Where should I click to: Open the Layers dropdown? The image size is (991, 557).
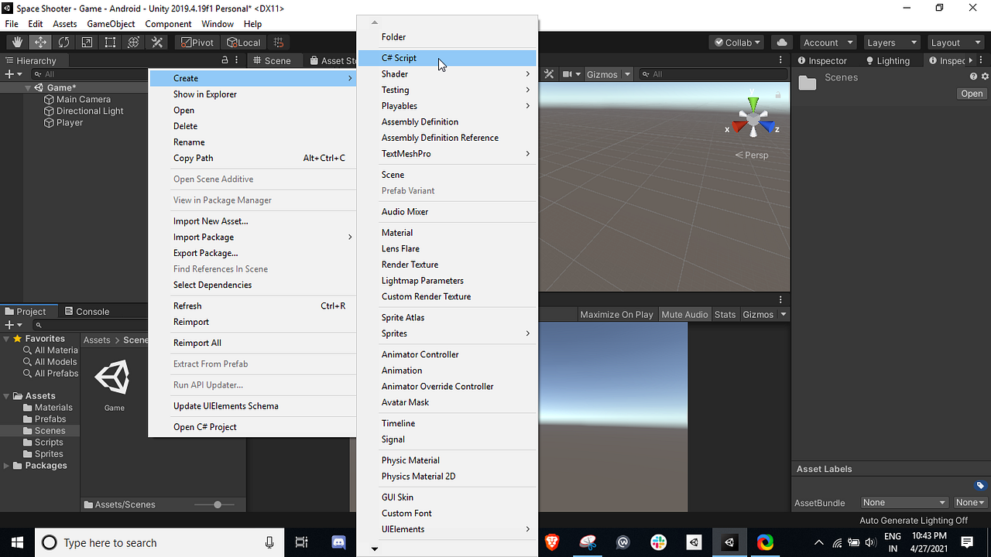[891, 43]
